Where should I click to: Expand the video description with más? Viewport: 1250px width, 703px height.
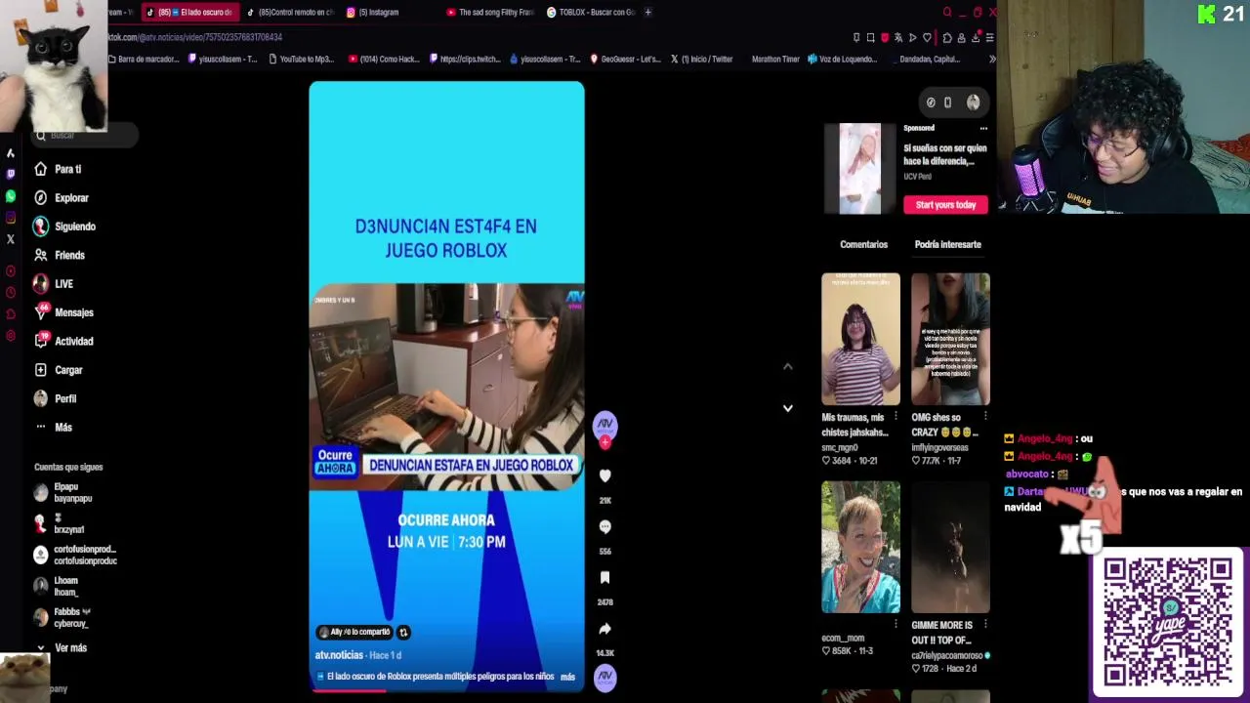click(567, 677)
